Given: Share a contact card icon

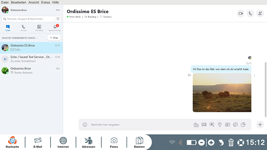Looking at the screenshot, I should pos(228,125).
